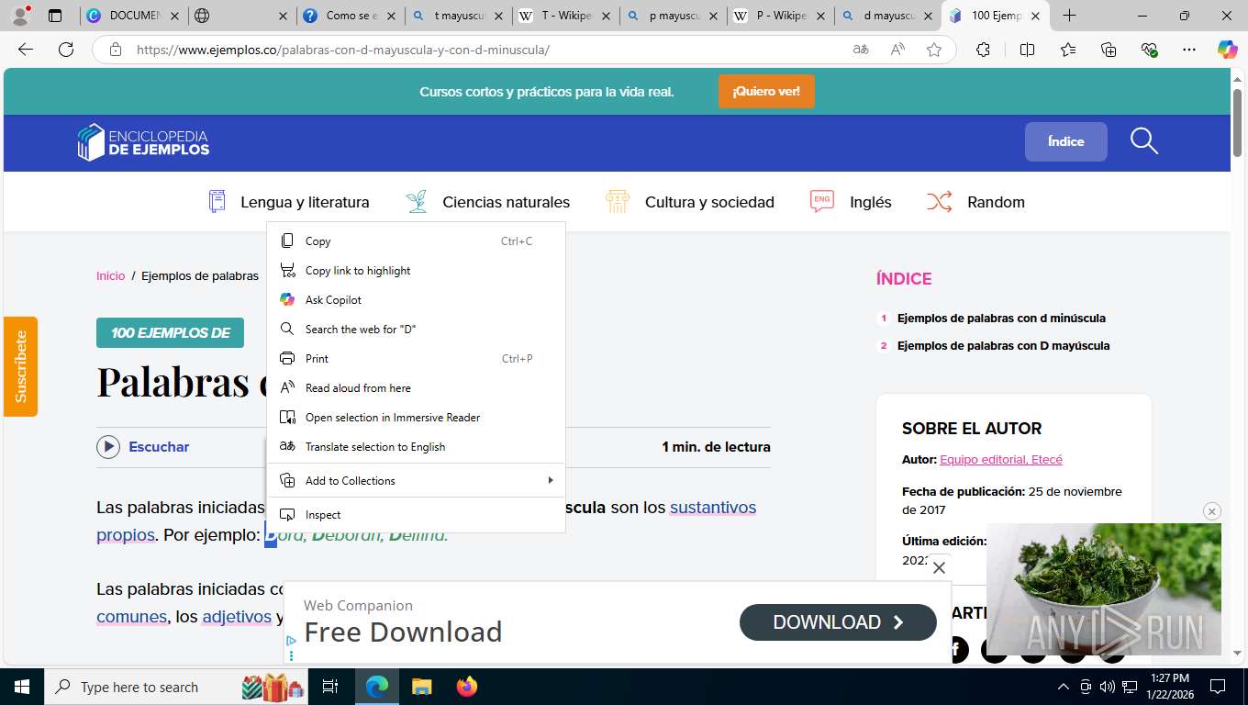Open Equipo editorial, Etecé author link
Screen dimensions: 1248x705
click(1001, 460)
